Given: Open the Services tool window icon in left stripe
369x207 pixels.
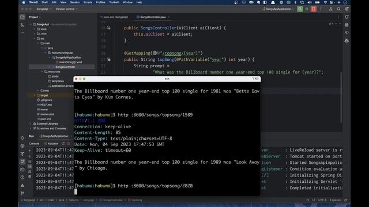Looking at the screenshot, I should (22, 145).
